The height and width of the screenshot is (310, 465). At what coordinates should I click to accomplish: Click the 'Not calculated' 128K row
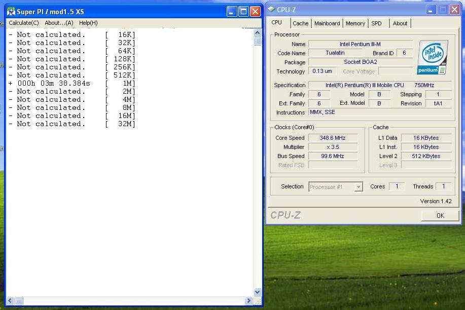pos(72,59)
